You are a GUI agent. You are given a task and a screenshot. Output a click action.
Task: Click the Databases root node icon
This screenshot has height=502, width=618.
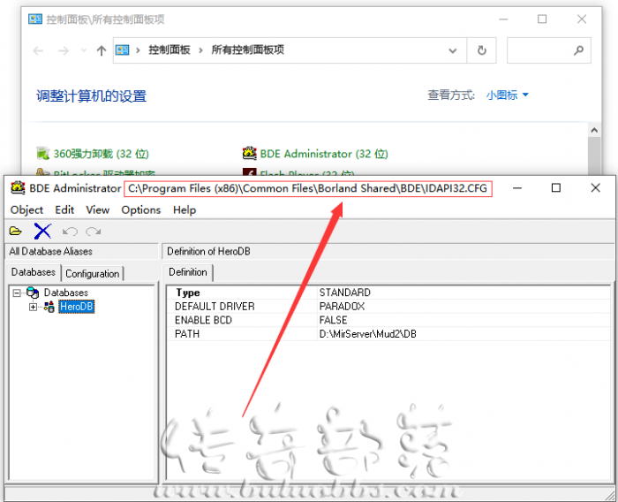click(x=33, y=293)
